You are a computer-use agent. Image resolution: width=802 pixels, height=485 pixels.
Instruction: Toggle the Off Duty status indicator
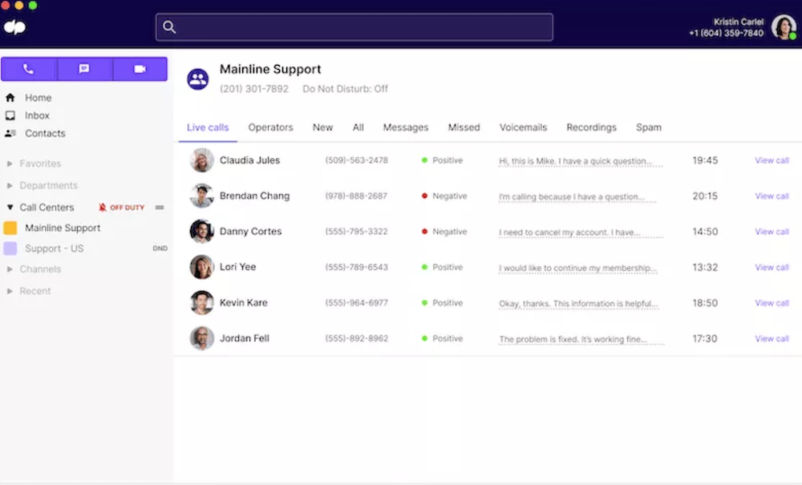pyautogui.click(x=121, y=208)
